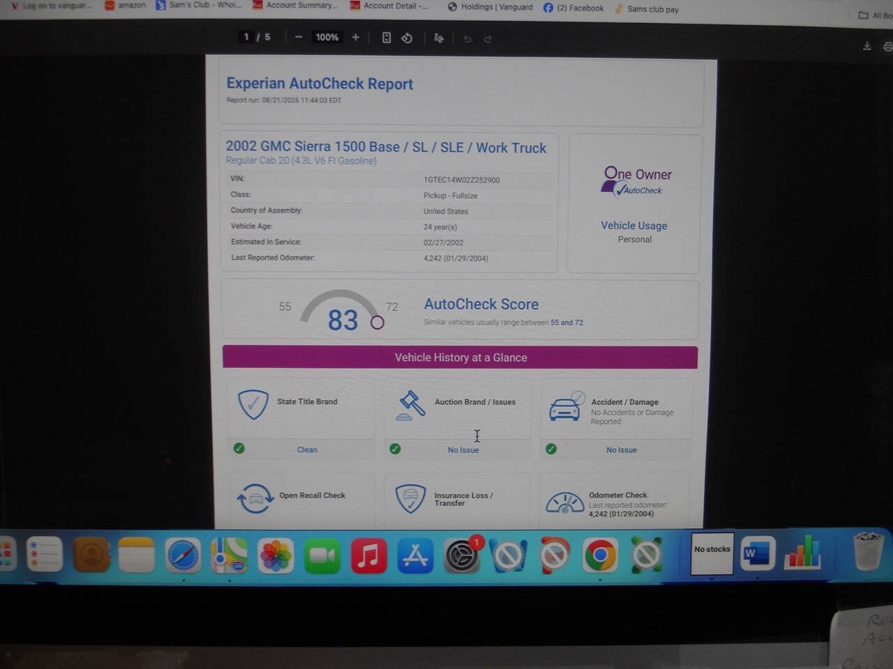
Task: Launch Google Chrome from the dock
Action: click(600, 555)
